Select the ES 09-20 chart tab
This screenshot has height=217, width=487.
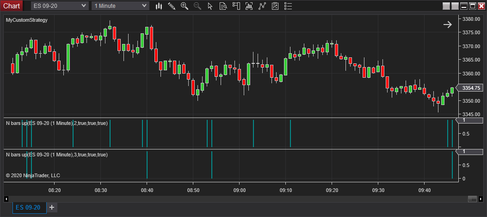pos(28,207)
